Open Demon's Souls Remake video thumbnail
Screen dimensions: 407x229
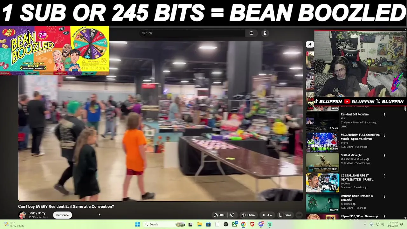coord(322,203)
